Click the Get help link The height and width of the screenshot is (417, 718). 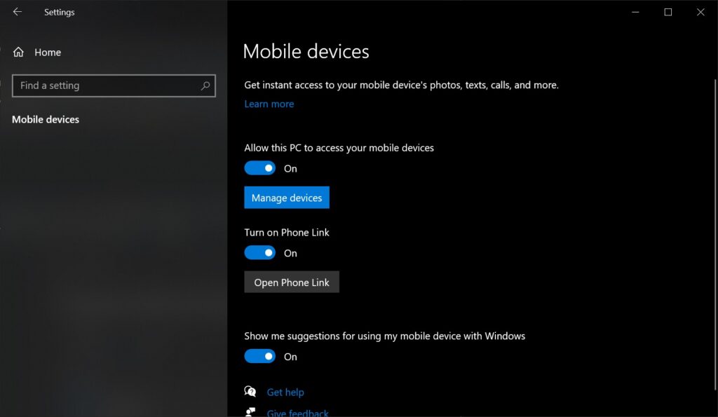coord(285,392)
